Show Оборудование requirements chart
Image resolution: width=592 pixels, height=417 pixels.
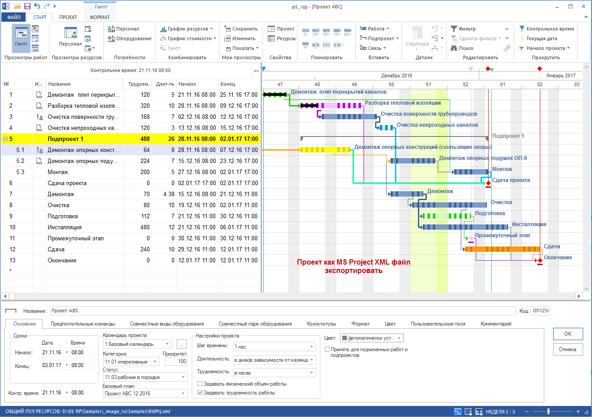coord(130,38)
